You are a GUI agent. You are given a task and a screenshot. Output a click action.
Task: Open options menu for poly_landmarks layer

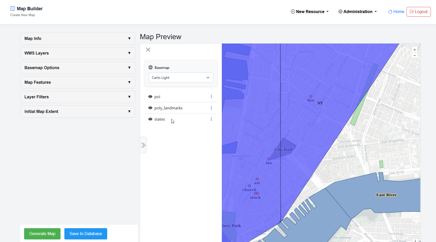click(211, 108)
